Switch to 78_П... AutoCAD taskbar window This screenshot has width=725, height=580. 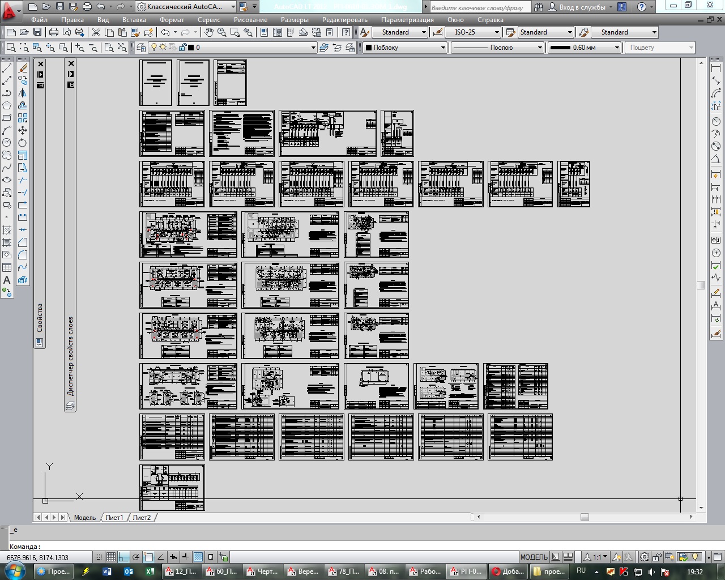(344, 572)
